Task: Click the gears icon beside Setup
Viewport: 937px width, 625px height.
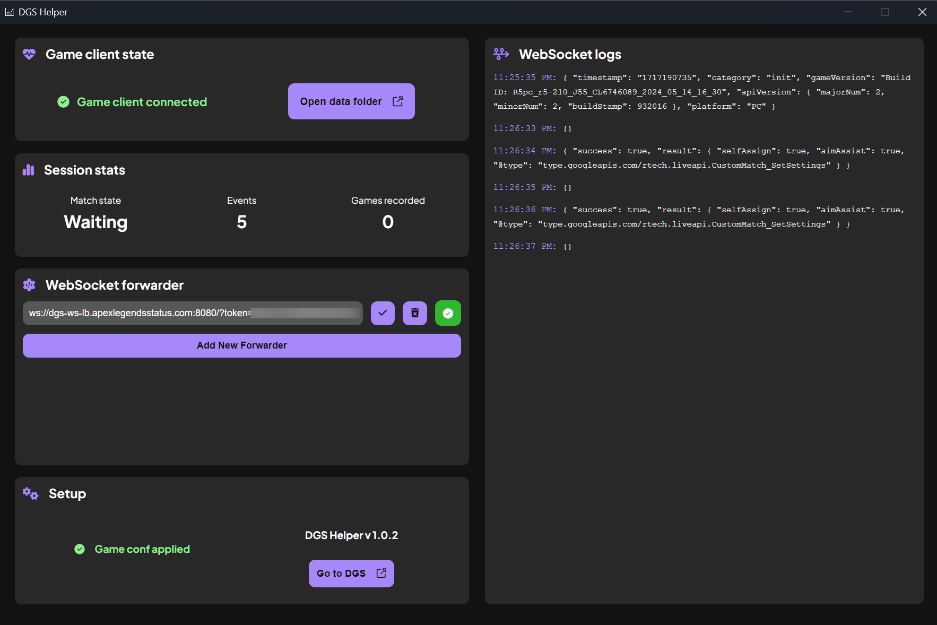Action: click(30, 494)
